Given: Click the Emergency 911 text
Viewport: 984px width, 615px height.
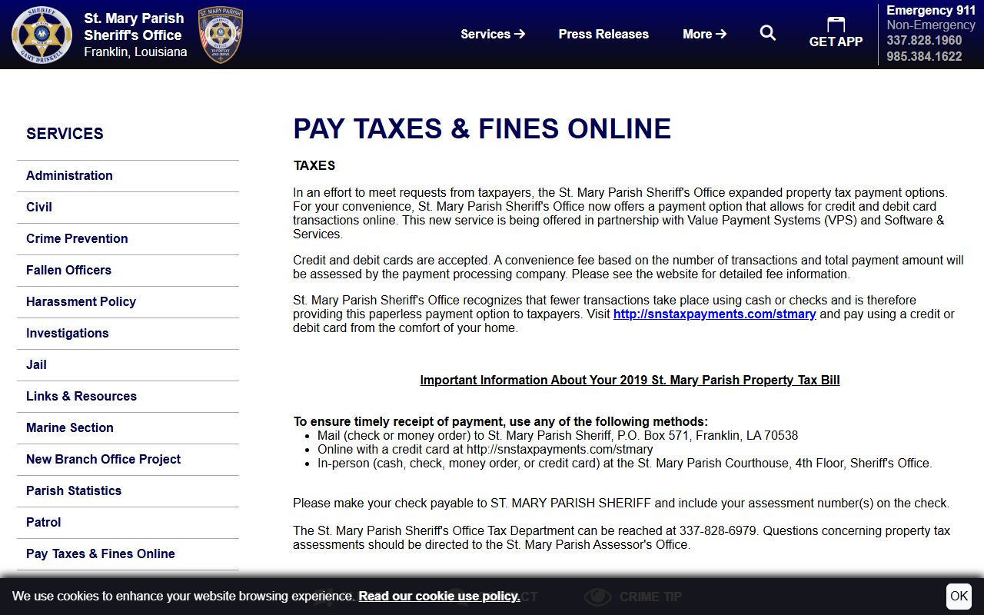Looking at the screenshot, I should click(x=931, y=10).
